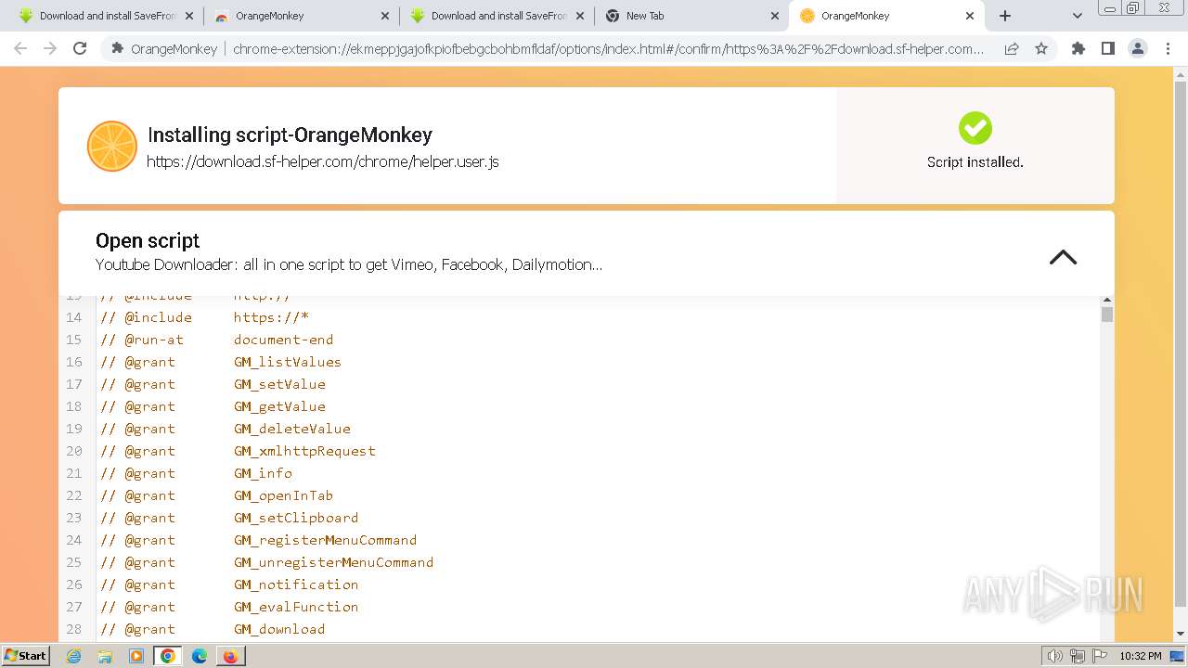Open Chrome three-dot menu
Screen dimensions: 1188x668
[x=1168, y=48]
